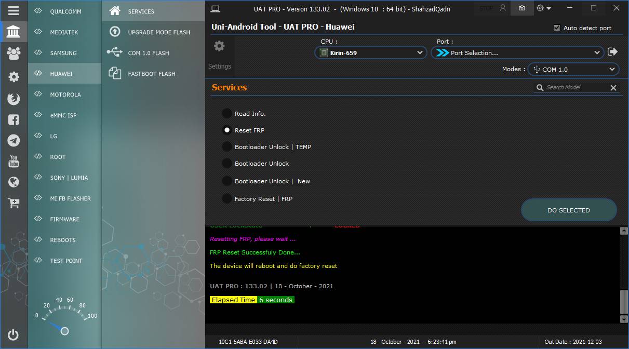Click the Upgrade Mode Flash arrow icon
This screenshot has height=349, width=629.
tap(115, 32)
